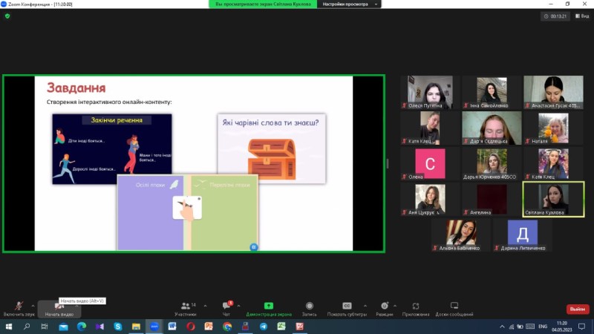This screenshot has width=594, height=334.
Task: Select Аня Цукрук video thumbnail
Action: point(430,199)
